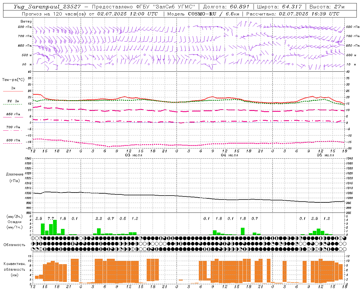
Task: Click the green dotted Td 2м legend line
Action: pyautogui.click(x=13, y=104)
